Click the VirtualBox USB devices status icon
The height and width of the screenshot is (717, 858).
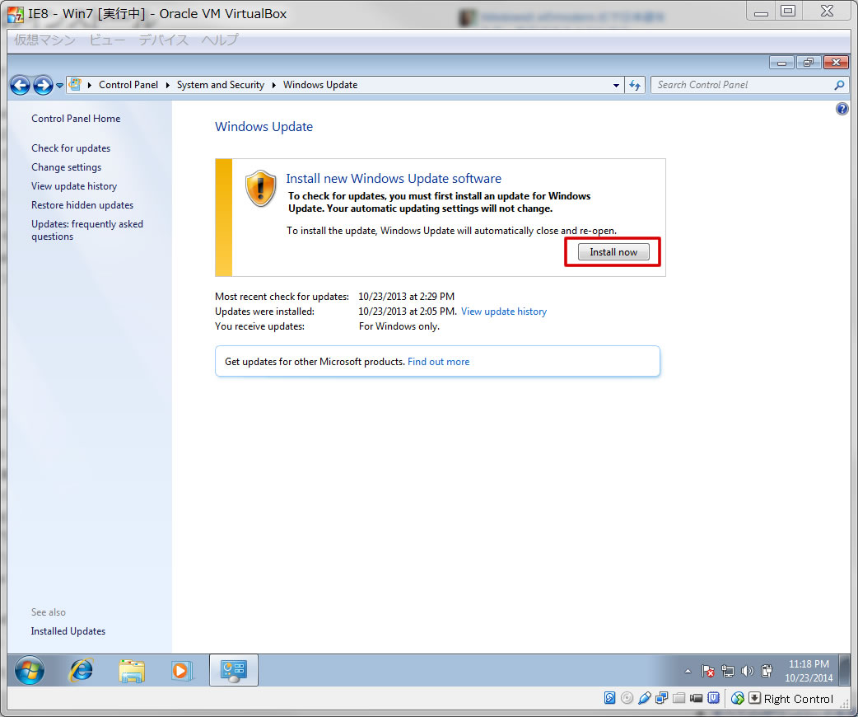(x=645, y=698)
